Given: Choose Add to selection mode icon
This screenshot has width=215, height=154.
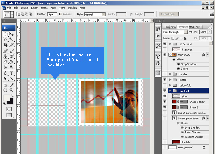Looking at the screenshot, I should tap(23, 14).
